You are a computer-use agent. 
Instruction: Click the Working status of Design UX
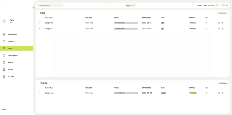point(193,23)
